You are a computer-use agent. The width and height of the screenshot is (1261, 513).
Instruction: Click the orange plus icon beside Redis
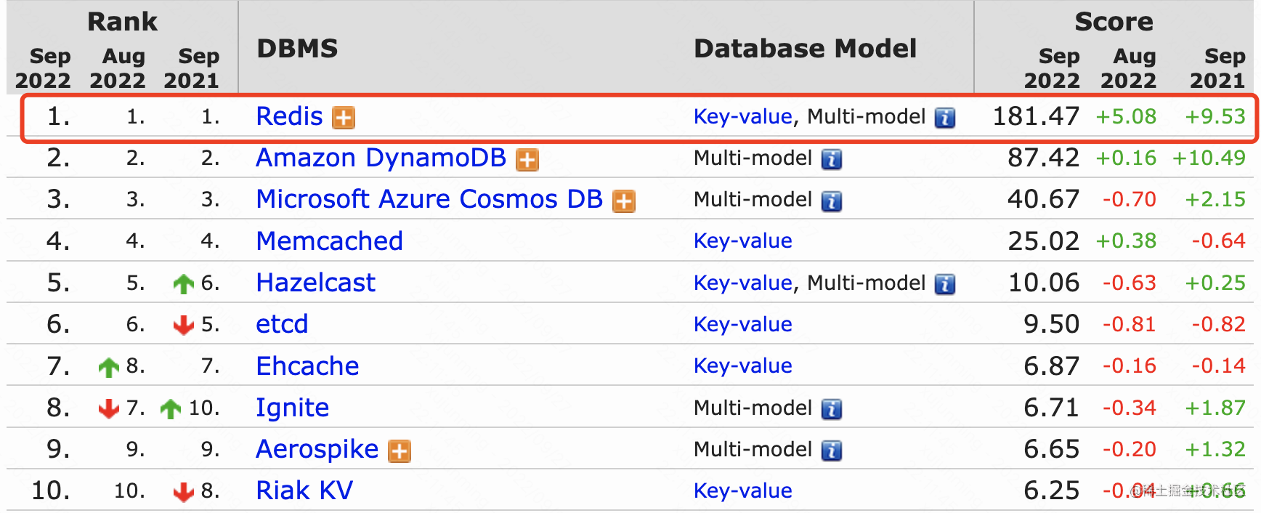coord(344,118)
